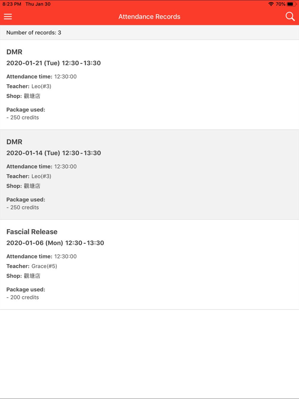Tap 2020-01-06 (Mon) 12:30-13:30 heading
This screenshot has width=299, height=399.
tap(55, 243)
